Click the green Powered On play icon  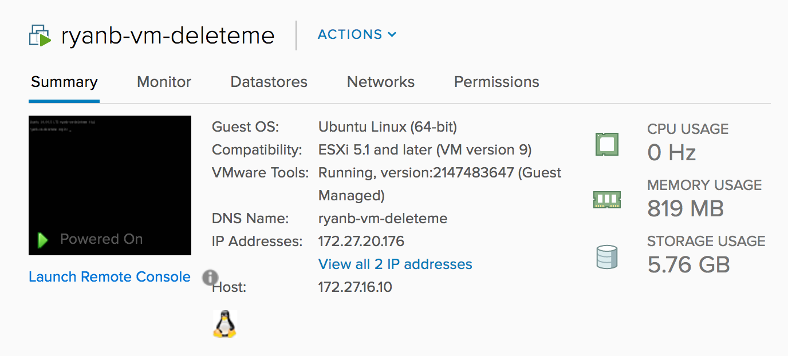[x=43, y=240]
